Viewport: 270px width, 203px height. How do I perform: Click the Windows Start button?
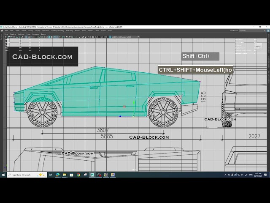click(3, 175)
